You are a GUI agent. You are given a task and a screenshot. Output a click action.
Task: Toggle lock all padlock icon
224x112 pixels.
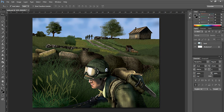coord(208,39)
